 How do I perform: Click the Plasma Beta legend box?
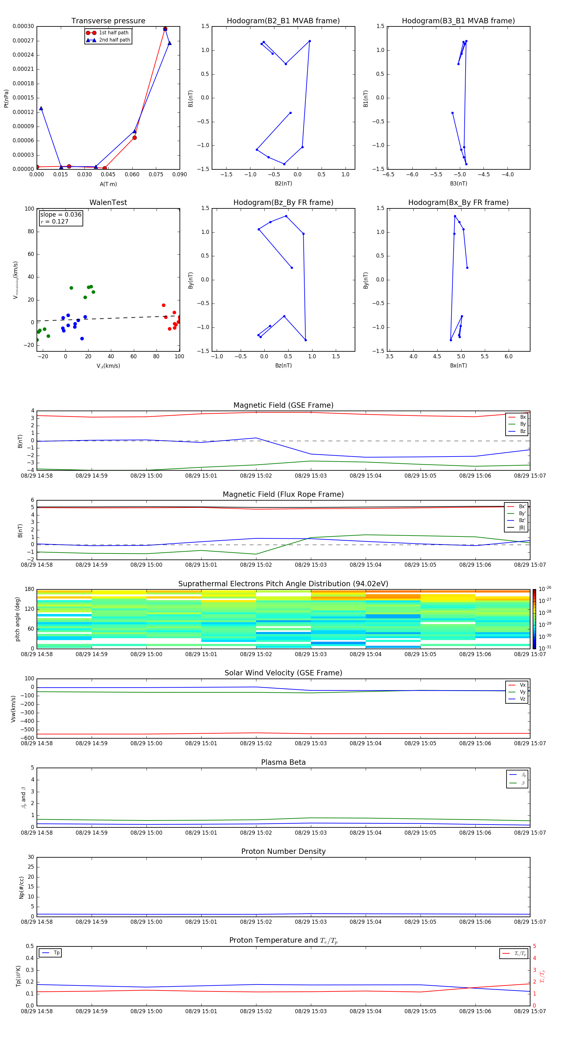coord(517,779)
